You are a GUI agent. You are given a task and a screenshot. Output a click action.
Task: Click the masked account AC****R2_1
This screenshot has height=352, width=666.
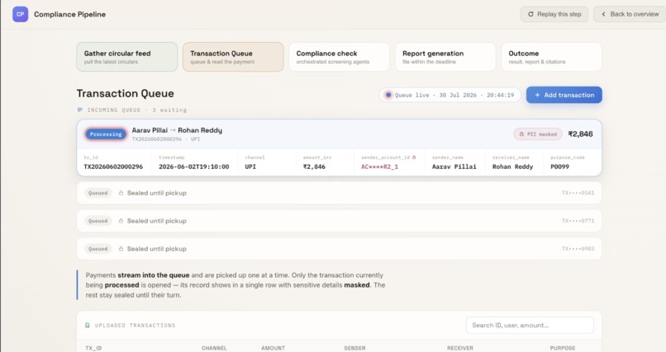(380, 167)
